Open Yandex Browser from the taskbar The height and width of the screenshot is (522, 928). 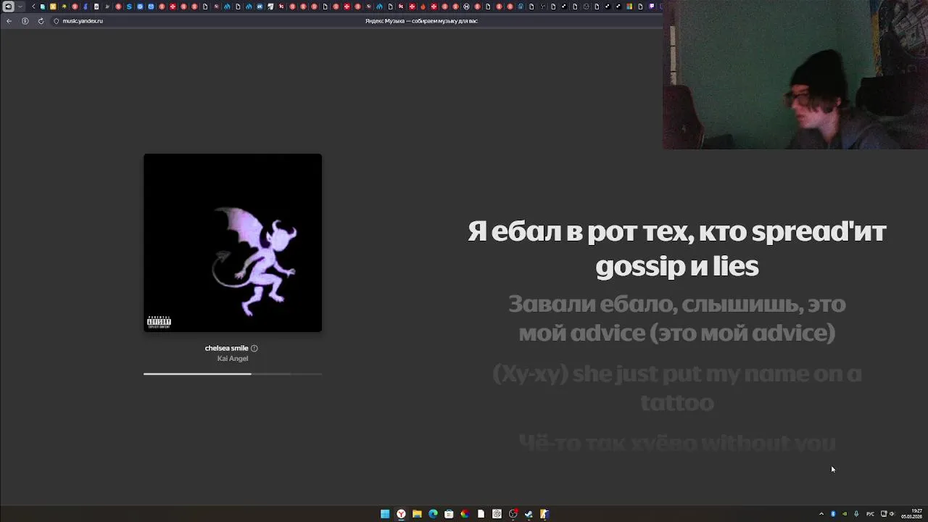click(401, 514)
